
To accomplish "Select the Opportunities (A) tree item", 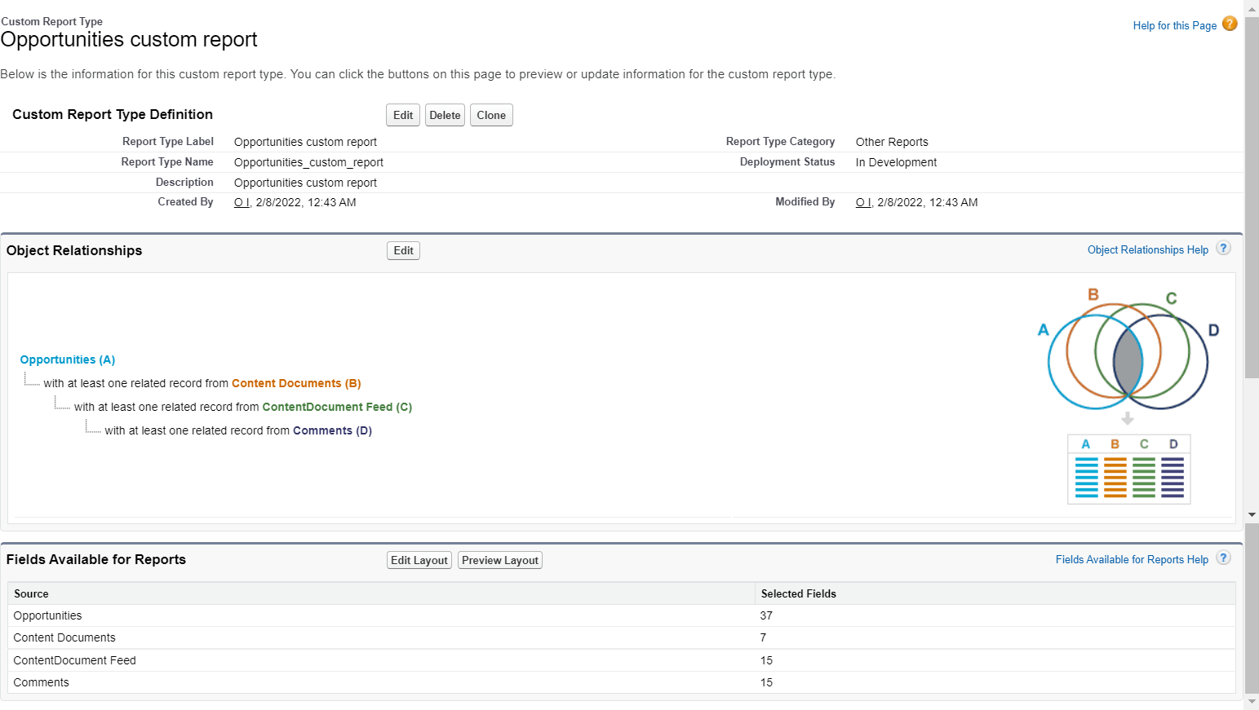I will pyautogui.click(x=67, y=359).
